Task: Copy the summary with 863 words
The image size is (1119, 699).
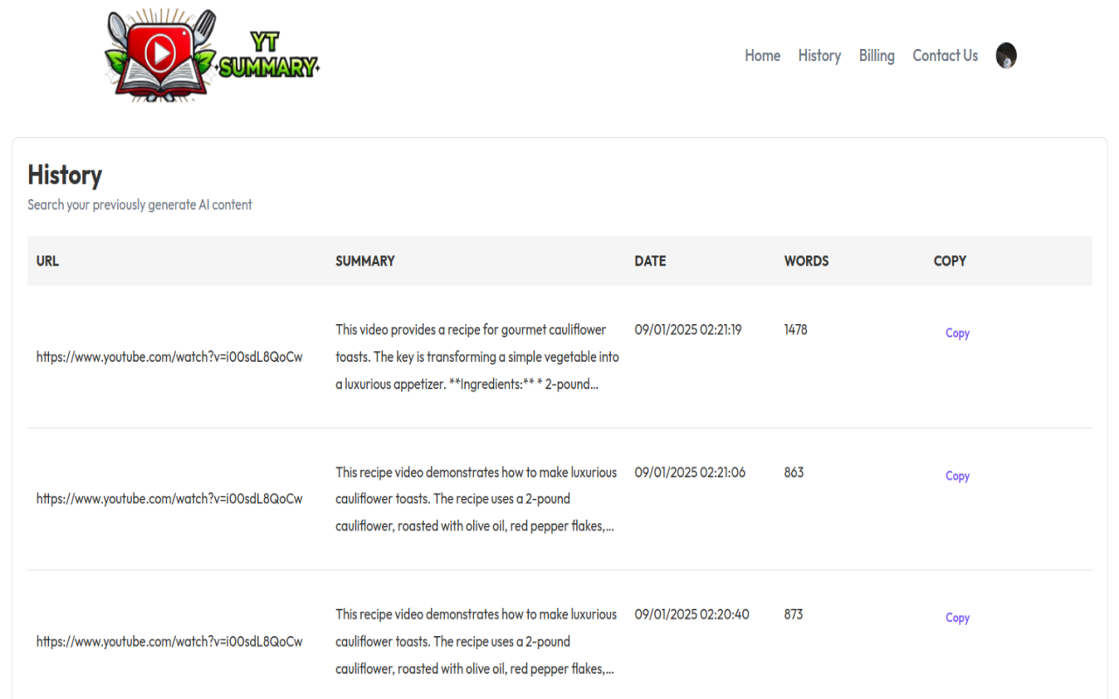Action: (957, 476)
